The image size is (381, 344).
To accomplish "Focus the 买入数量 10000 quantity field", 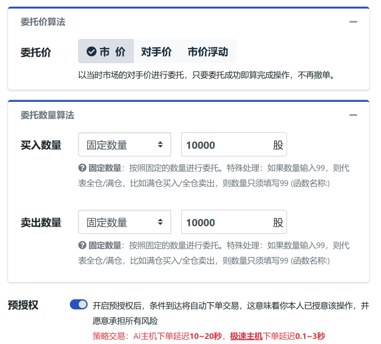I will point(222,145).
